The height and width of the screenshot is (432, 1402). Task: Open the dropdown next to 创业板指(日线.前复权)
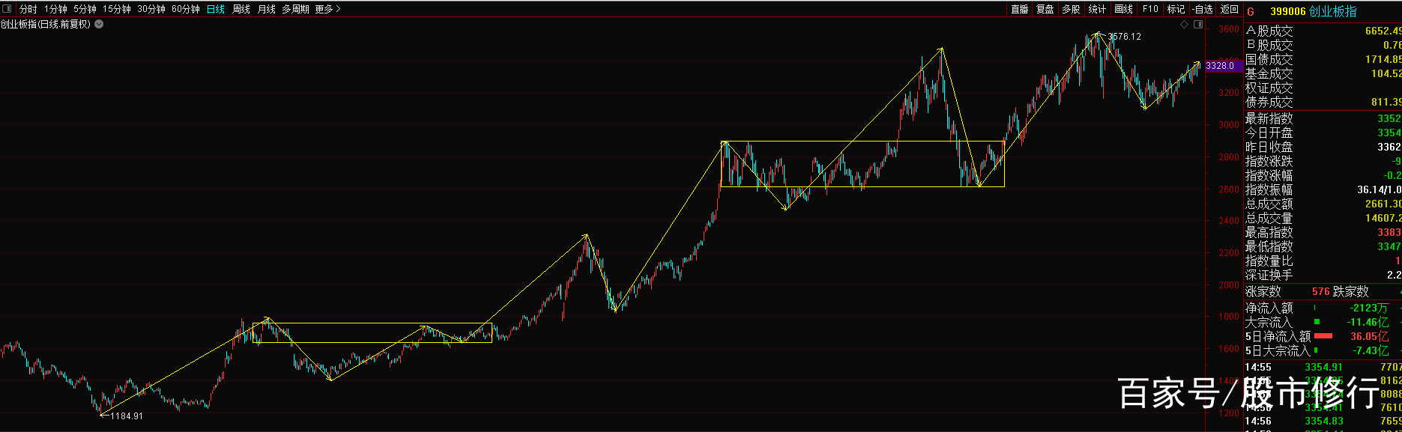pos(99,24)
